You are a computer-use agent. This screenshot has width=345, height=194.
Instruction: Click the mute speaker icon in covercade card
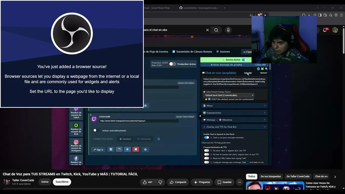click(127, 149)
